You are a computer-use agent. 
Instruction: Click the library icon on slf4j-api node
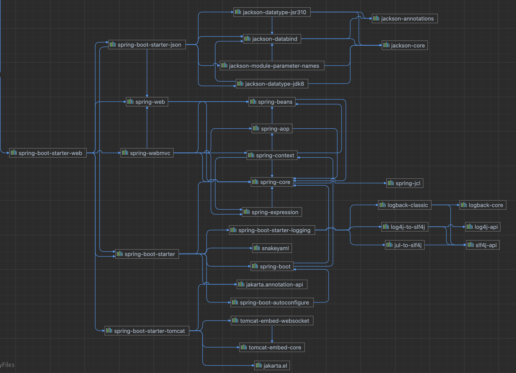(x=471, y=245)
